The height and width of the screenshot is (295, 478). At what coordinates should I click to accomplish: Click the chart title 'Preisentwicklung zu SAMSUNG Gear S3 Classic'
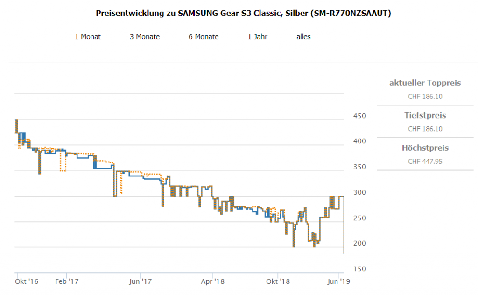[243, 13]
